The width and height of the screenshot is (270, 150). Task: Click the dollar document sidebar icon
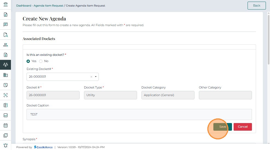click(5, 55)
